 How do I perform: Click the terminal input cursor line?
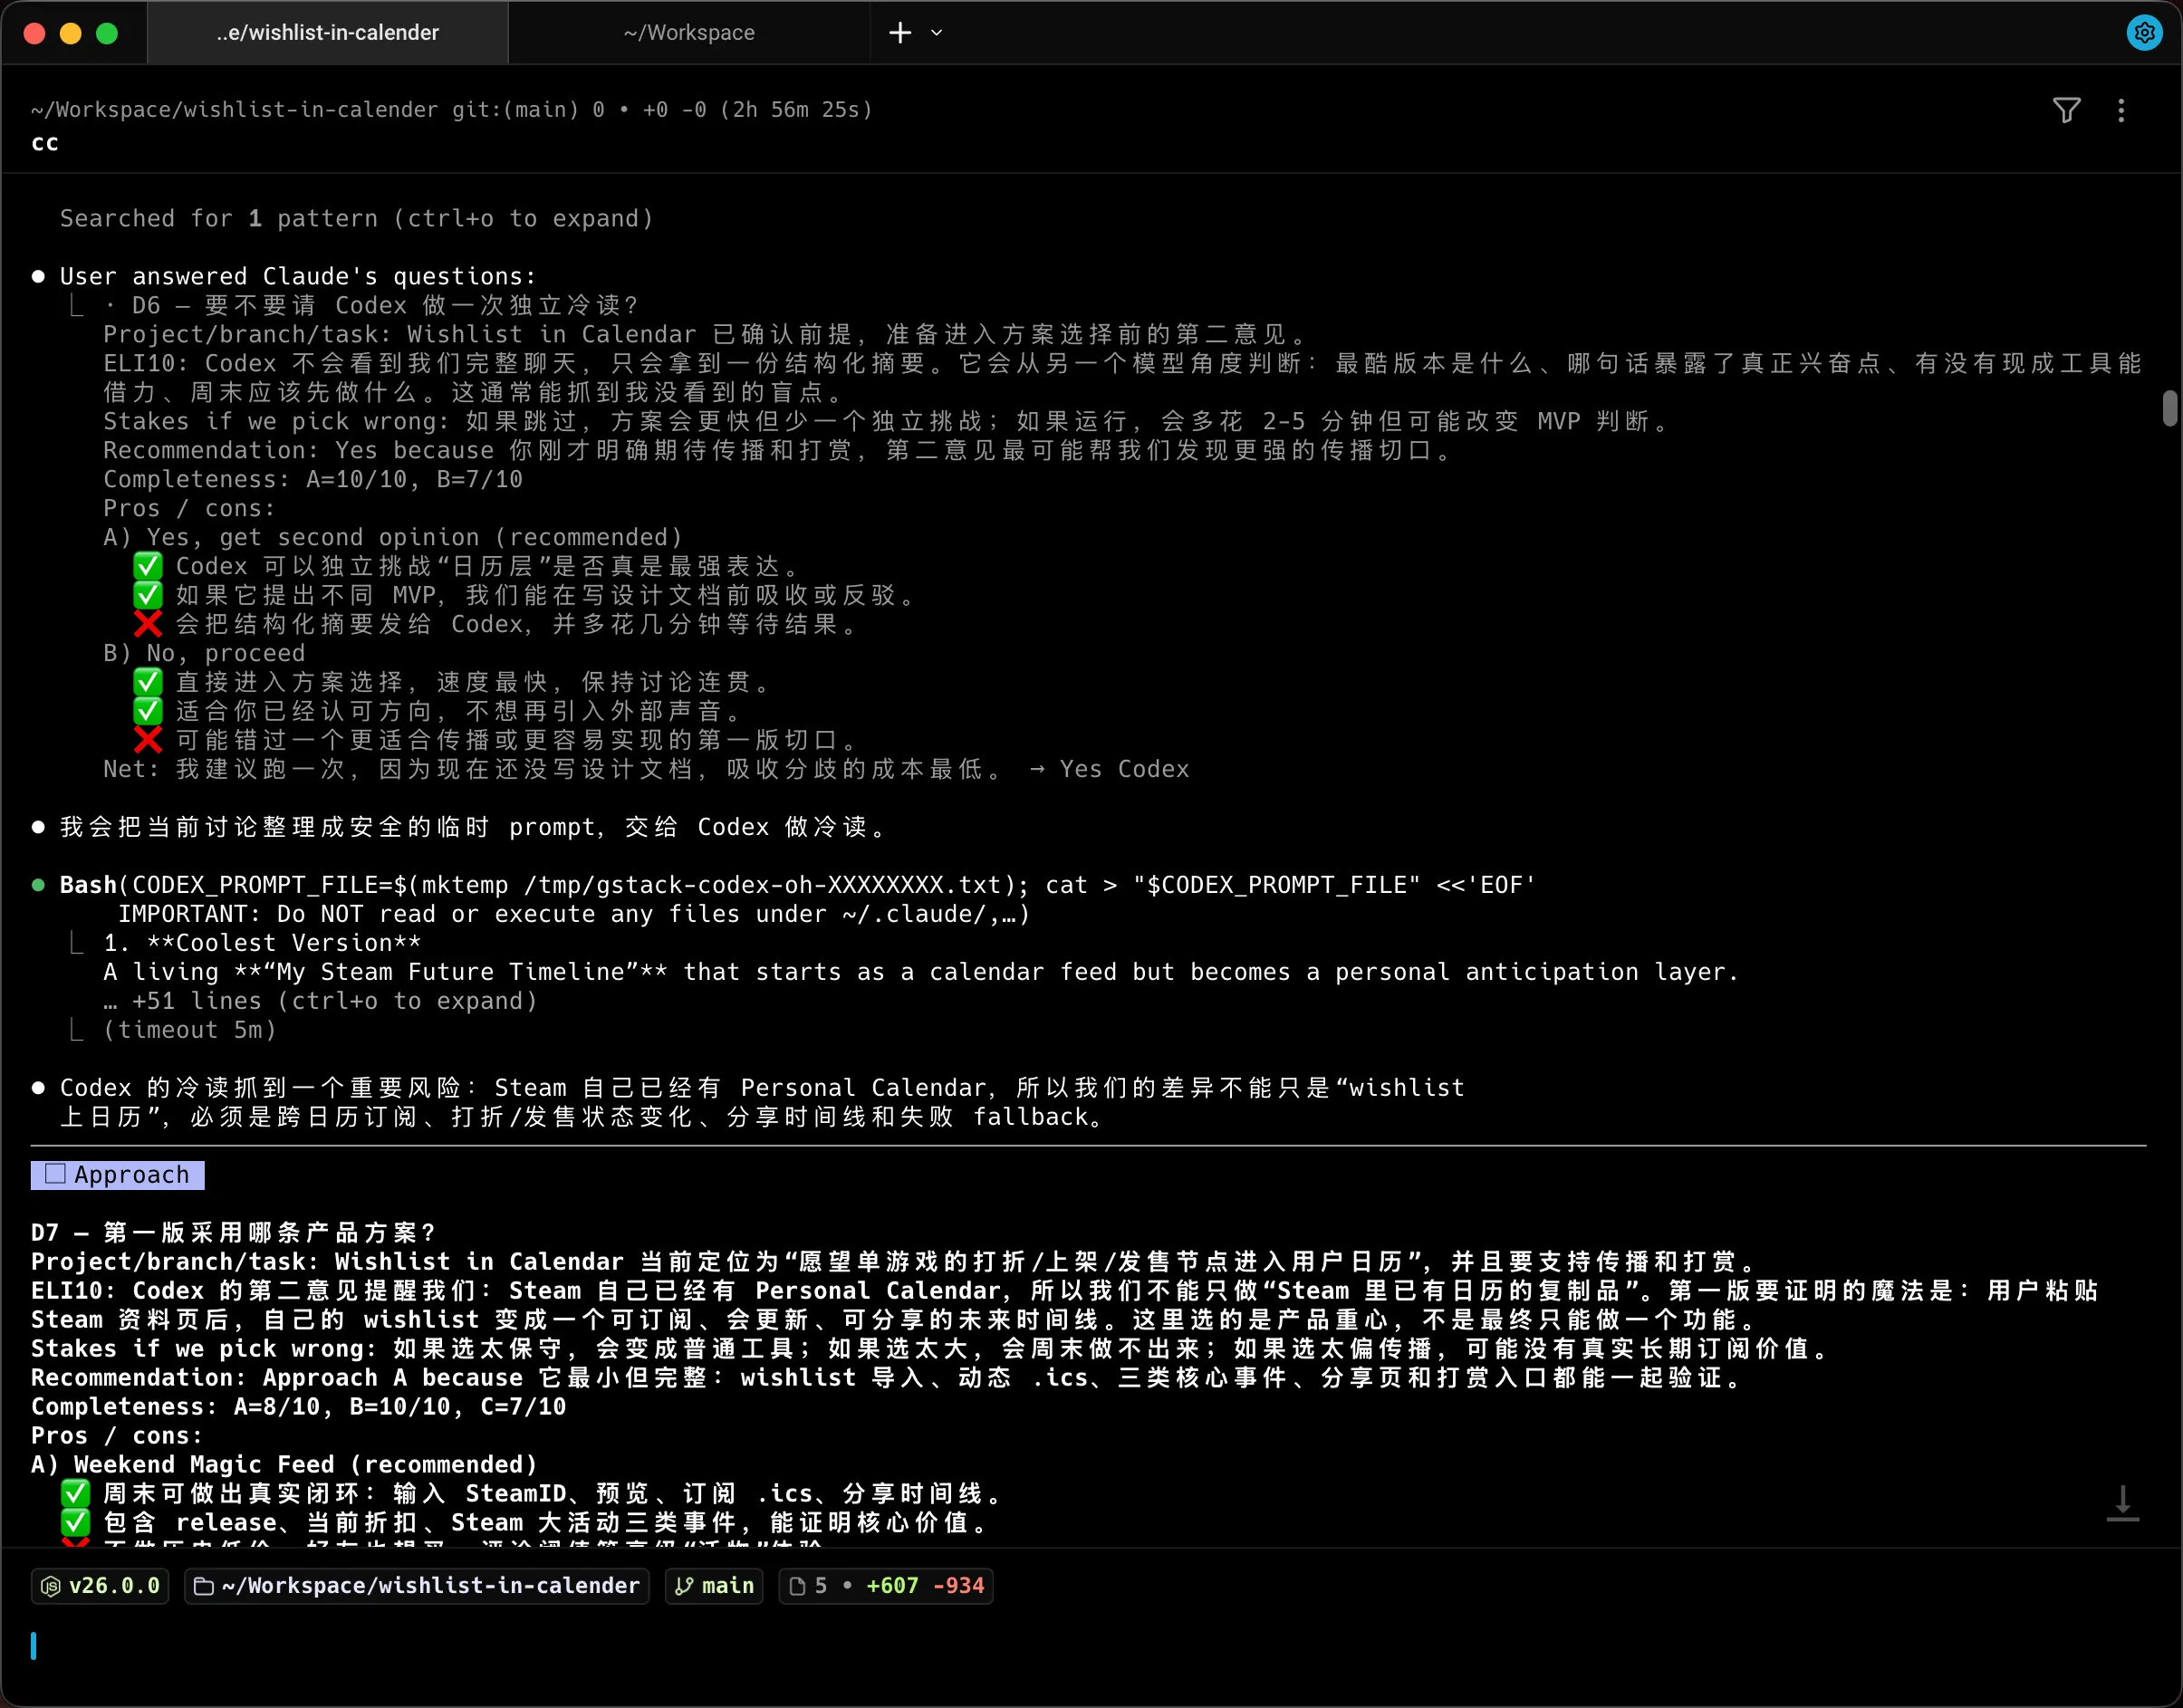tap(33, 1646)
